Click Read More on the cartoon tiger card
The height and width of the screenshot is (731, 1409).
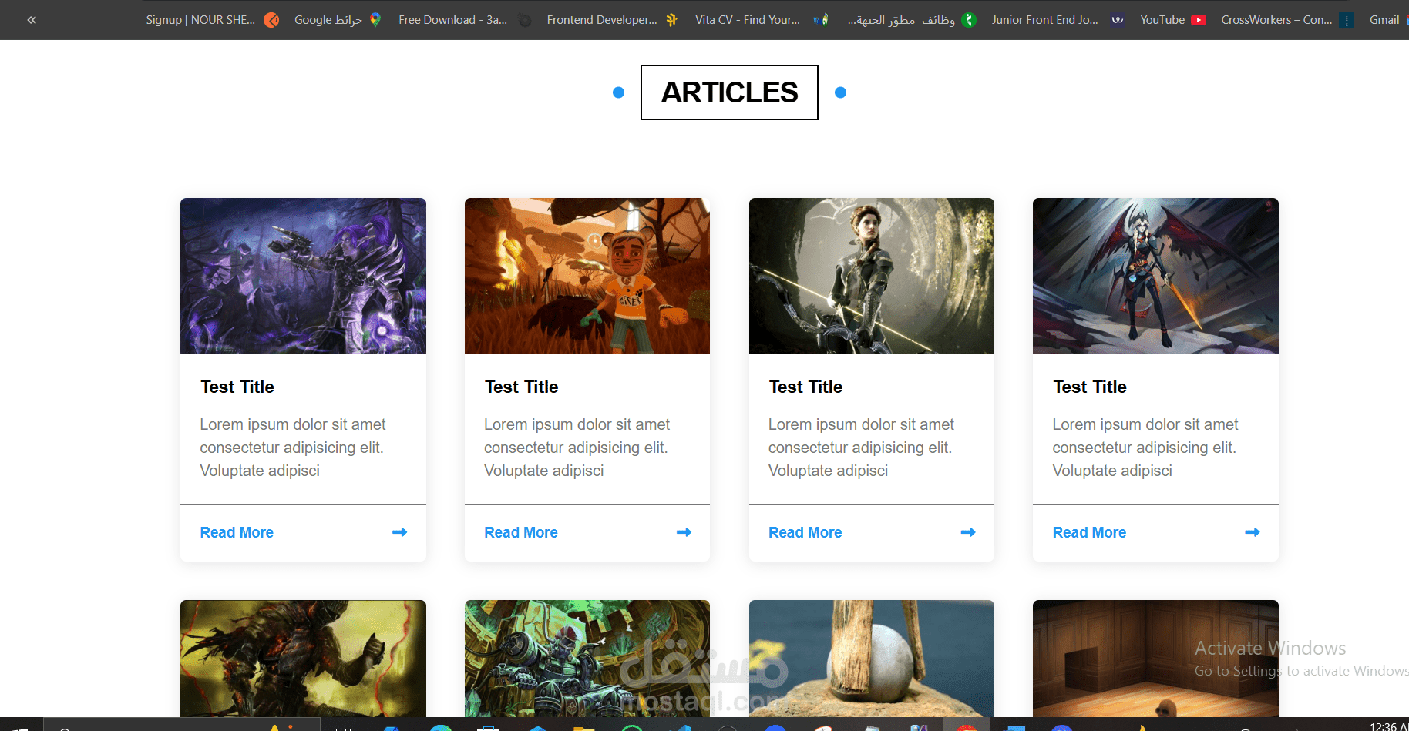(521, 532)
